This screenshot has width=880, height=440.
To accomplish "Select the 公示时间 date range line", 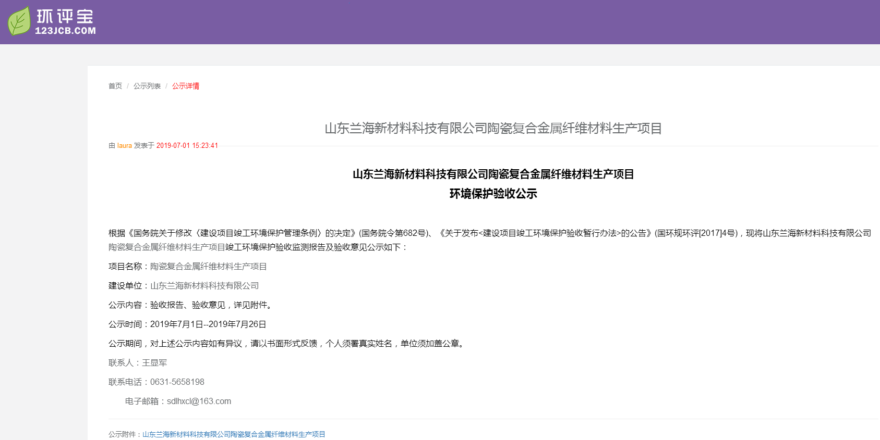I will (188, 324).
